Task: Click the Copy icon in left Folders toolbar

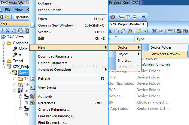Action: [14, 30]
